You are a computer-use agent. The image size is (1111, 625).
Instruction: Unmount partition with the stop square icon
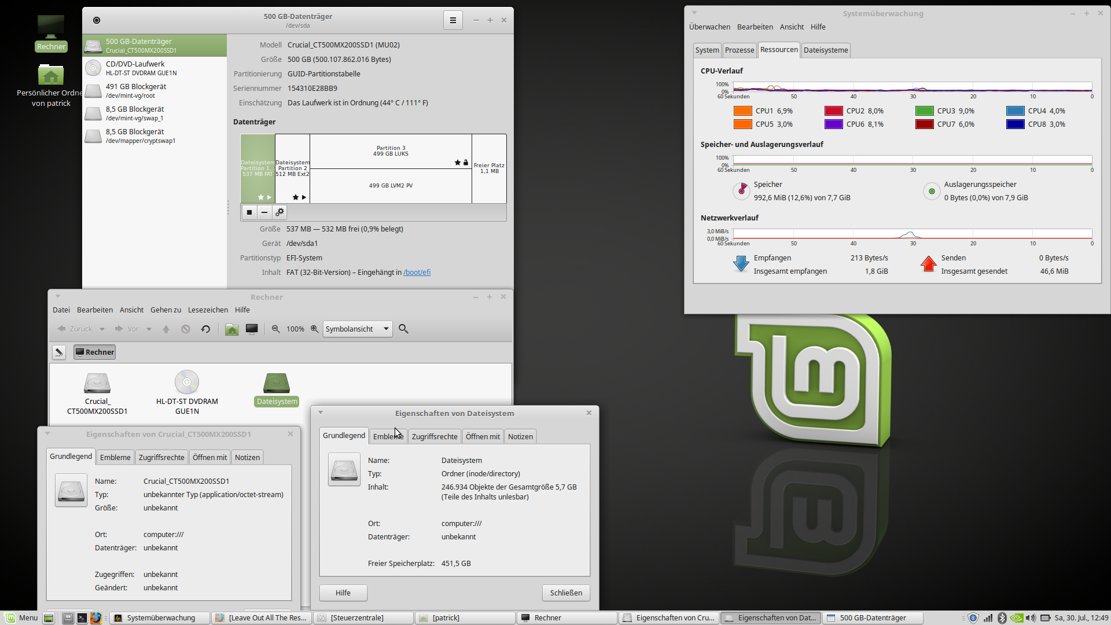pyautogui.click(x=249, y=212)
